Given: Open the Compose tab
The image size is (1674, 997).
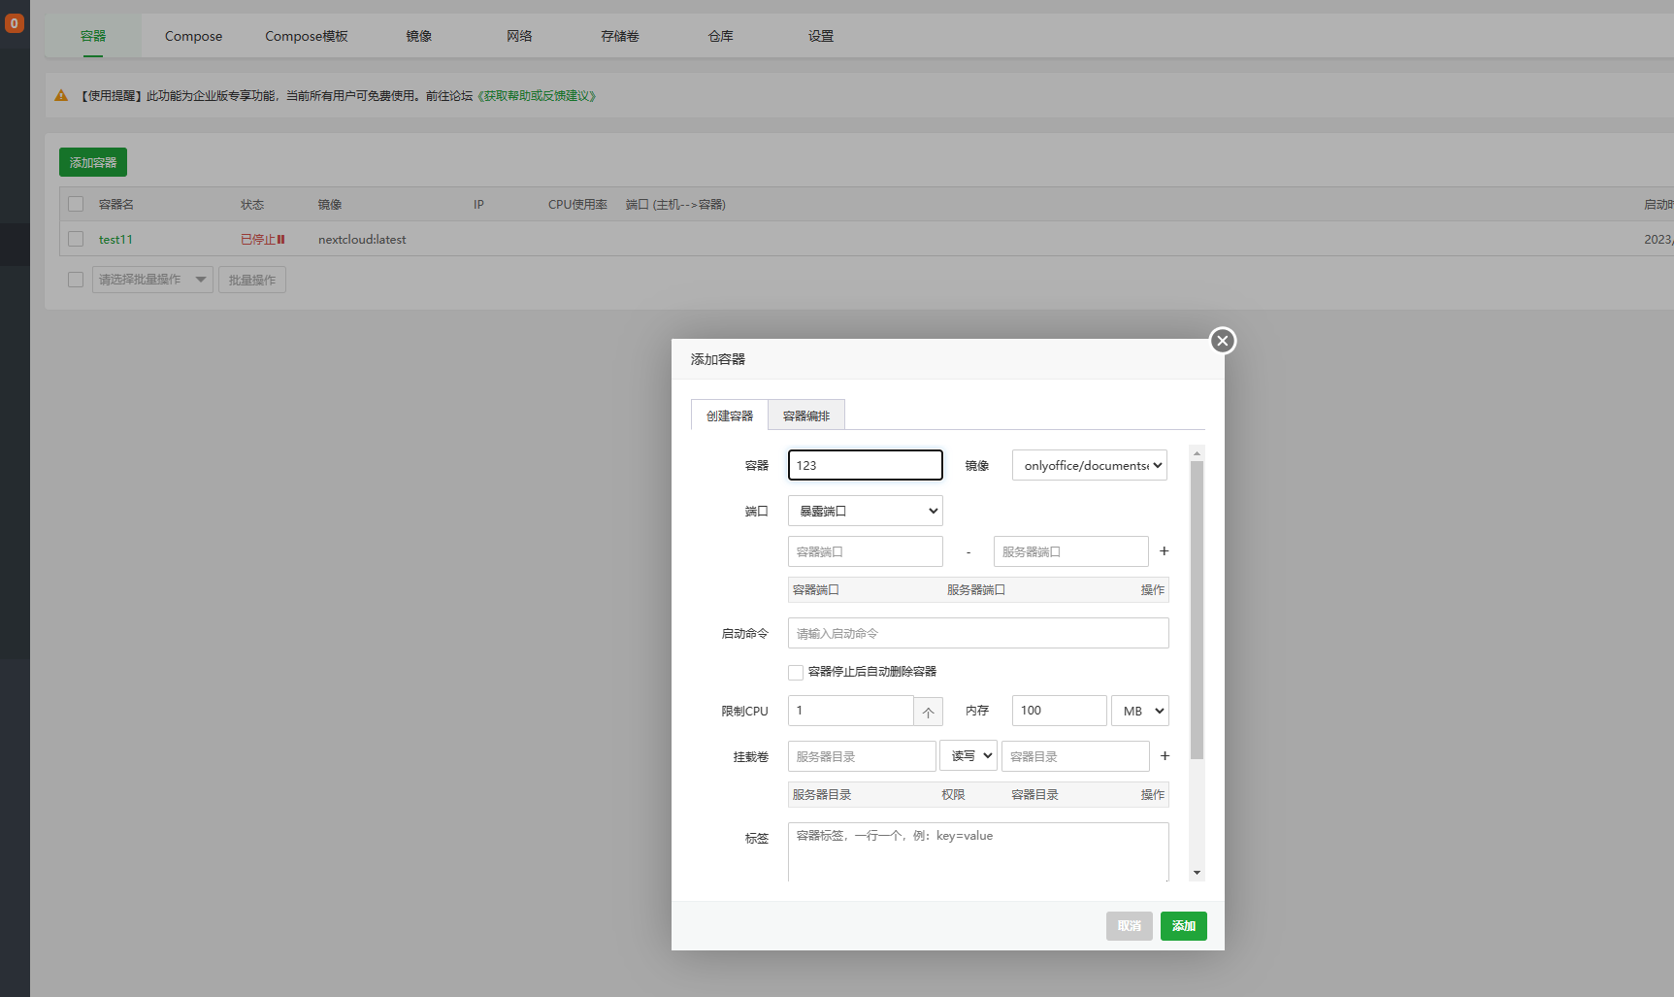Looking at the screenshot, I should click(x=193, y=36).
